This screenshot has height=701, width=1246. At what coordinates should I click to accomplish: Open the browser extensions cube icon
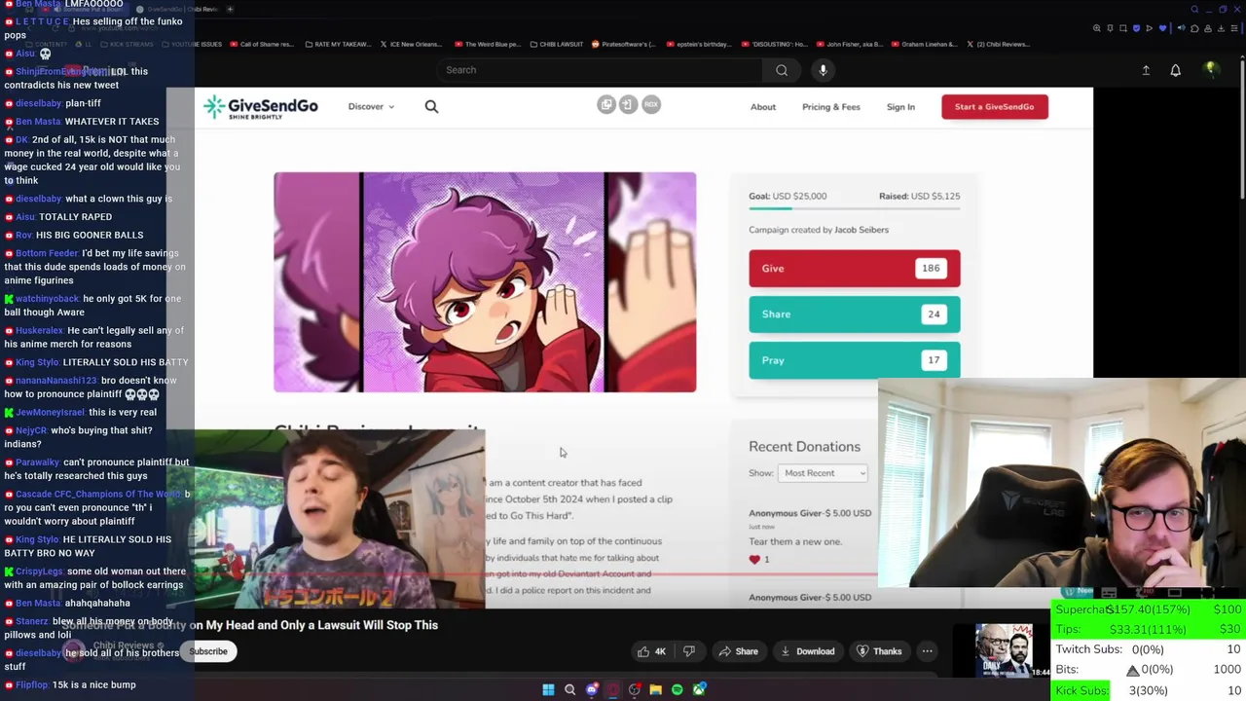click(x=1194, y=28)
